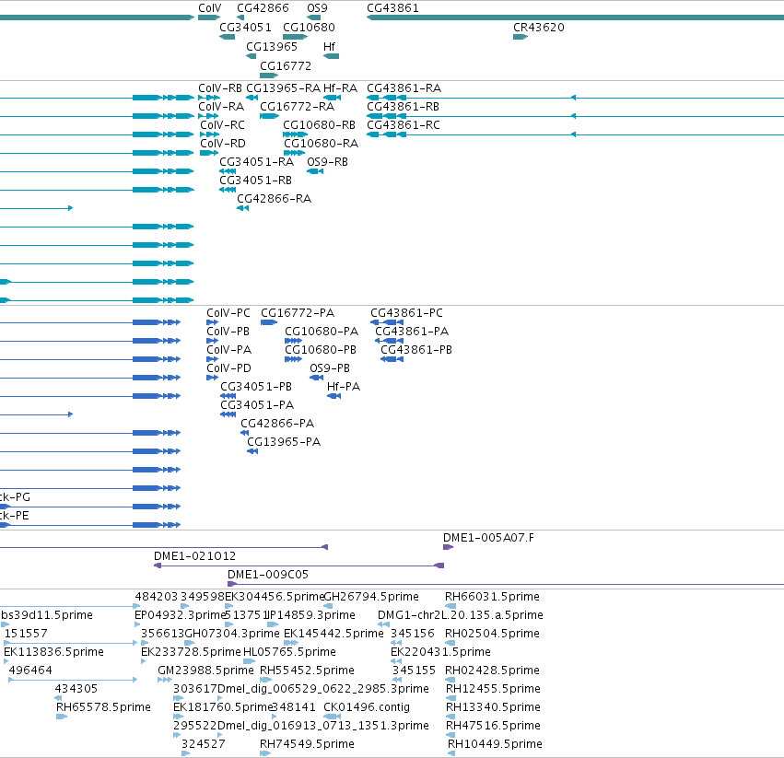Click the 496464 feature label
This screenshot has width=784, height=758.
click(x=30, y=671)
